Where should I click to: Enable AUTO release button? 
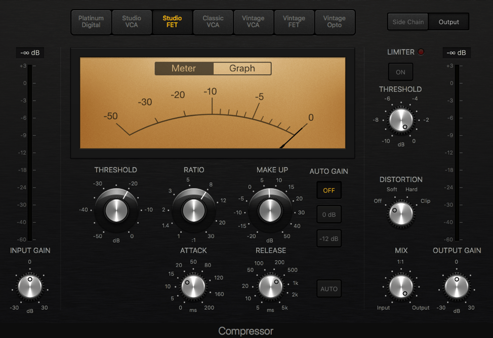click(329, 288)
